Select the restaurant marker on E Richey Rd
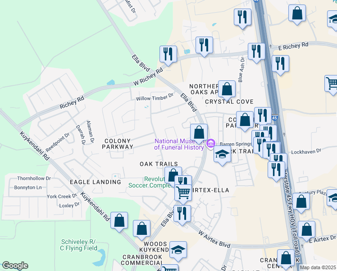The image size is (337, 271). tap(257, 51)
